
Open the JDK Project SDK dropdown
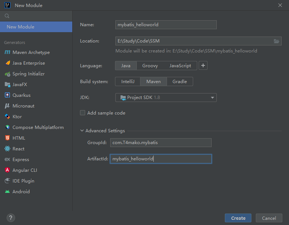[x=166, y=98]
